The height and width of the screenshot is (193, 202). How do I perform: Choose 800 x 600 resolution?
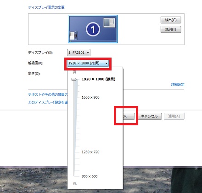90,176
